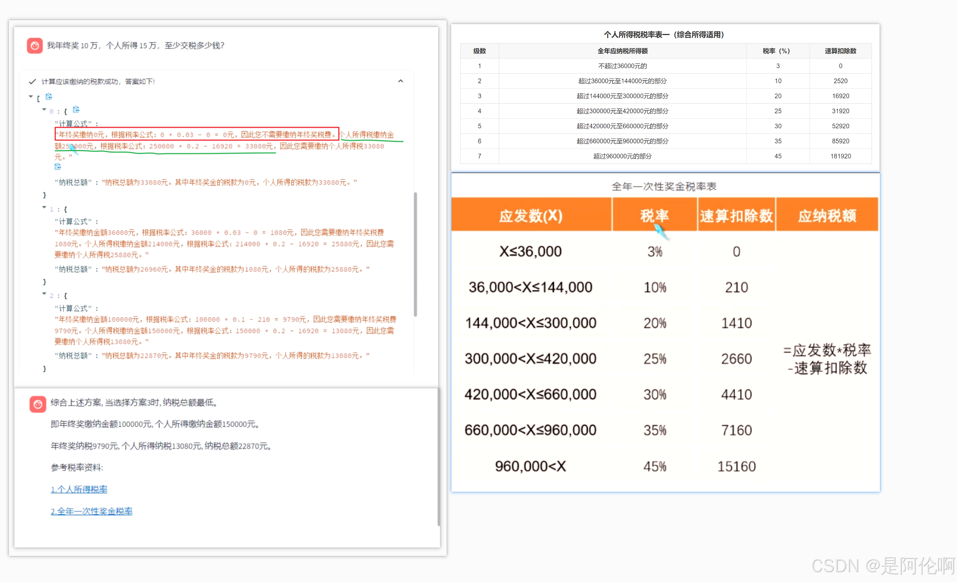Collapse JSON item 2 disclosure triangle
Screen dimensions: 957x582
(x=44, y=294)
